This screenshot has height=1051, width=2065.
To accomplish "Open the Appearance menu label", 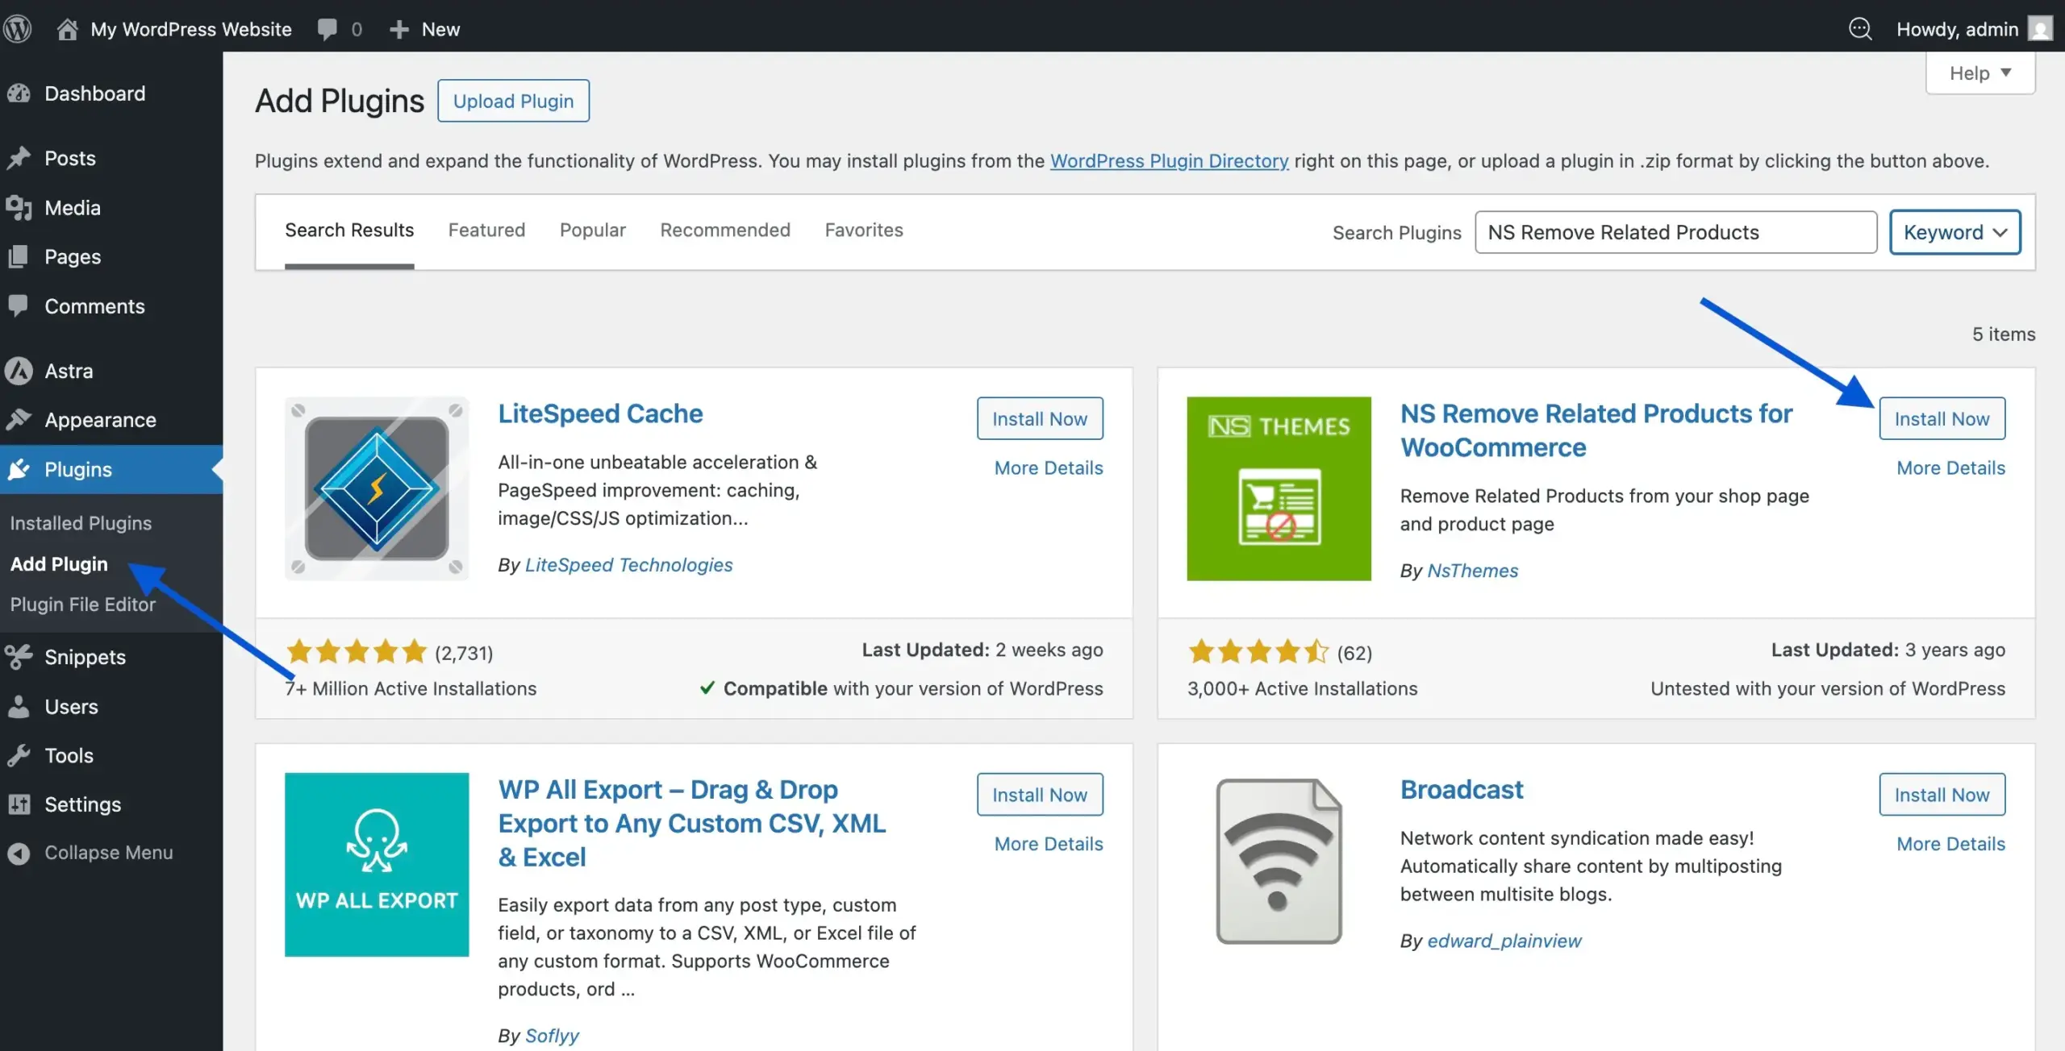I will pos(101,420).
